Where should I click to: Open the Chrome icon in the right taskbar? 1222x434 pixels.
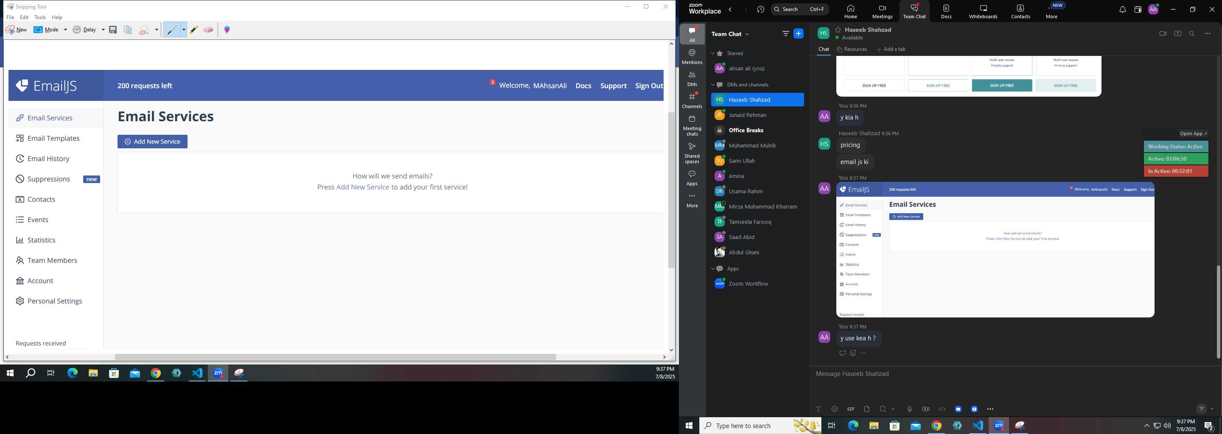[936, 426]
